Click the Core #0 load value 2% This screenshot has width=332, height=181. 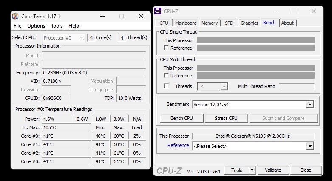coord(137,136)
